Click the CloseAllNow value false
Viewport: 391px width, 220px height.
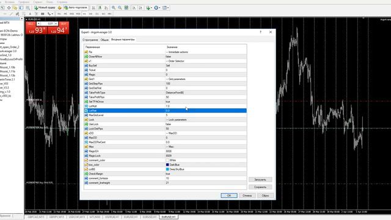coord(169,57)
